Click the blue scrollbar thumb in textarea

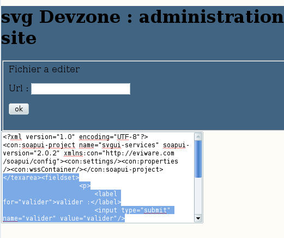198,159
